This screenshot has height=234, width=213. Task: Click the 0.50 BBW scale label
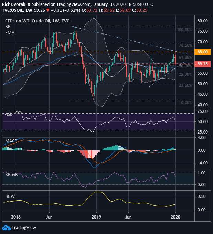point(202,196)
